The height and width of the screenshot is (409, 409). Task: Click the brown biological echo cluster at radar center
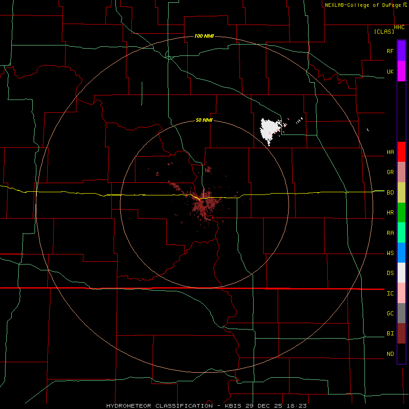click(205, 204)
